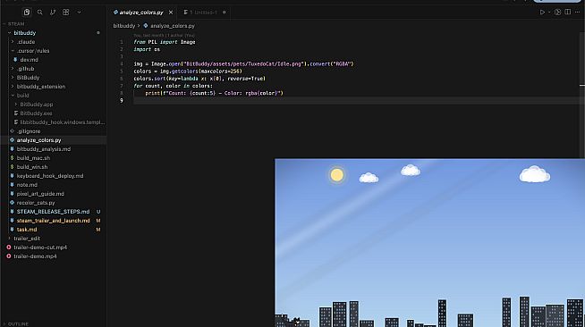Open the Explorer view icon
The height and width of the screenshot is (327, 585).
[27, 13]
